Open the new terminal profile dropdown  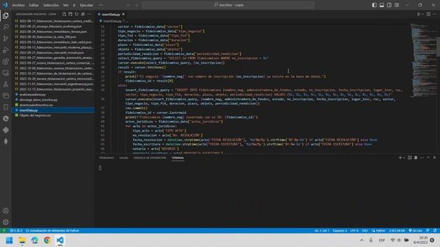(x=404, y=158)
